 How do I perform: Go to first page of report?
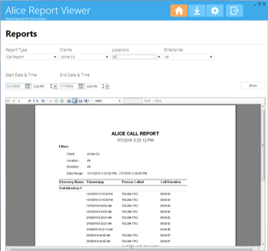click(8, 101)
